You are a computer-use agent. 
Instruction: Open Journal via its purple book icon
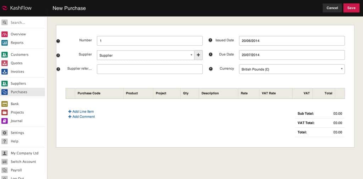[x=5, y=121]
